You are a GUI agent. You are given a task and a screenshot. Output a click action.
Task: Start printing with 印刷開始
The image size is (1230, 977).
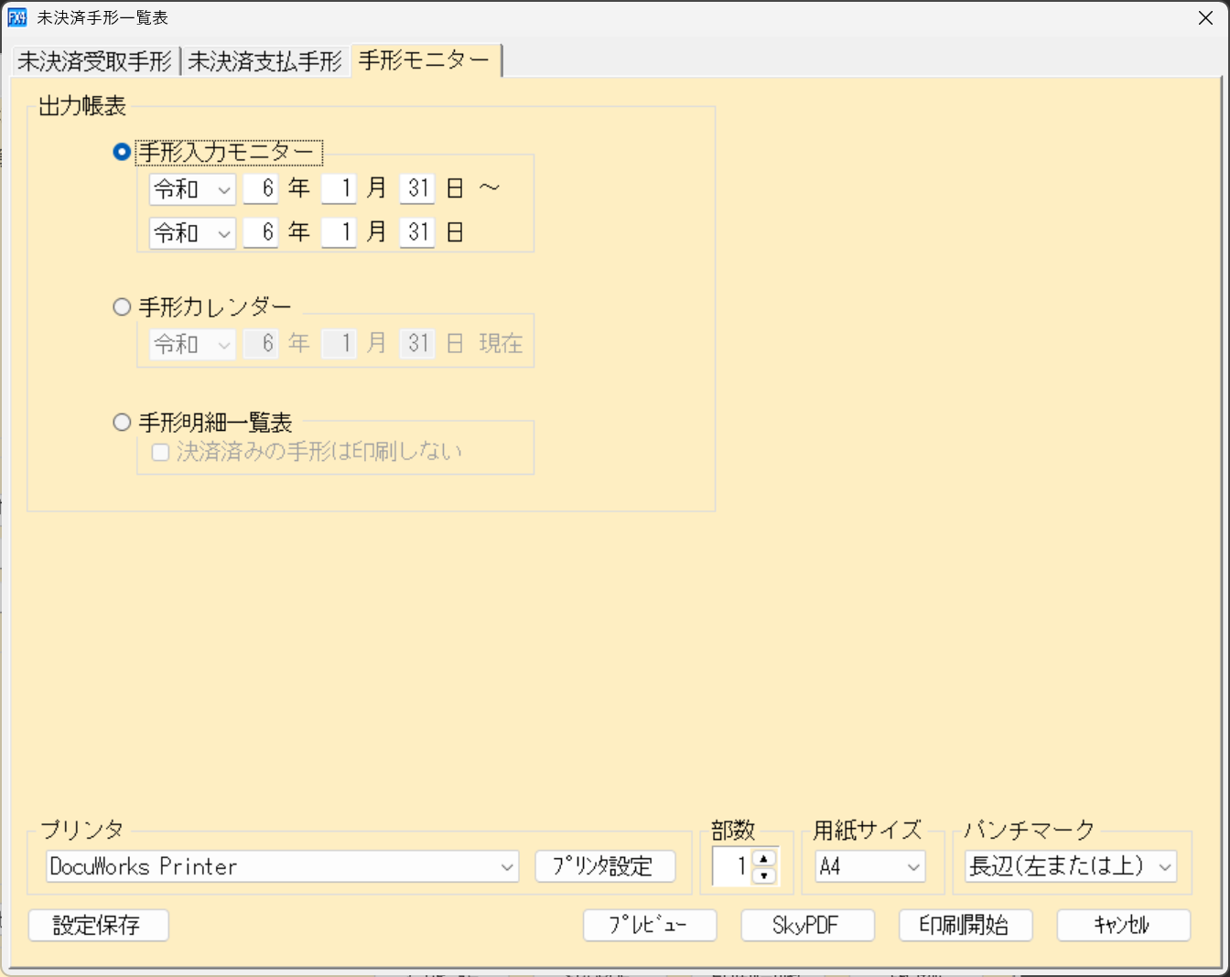click(965, 925)
